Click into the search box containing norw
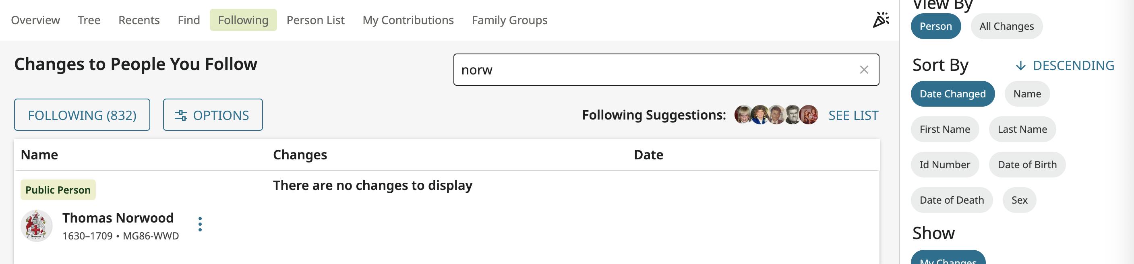This screenshot has width=1134, height=264. coord(652,70)
